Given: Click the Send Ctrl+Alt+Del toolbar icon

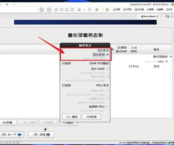Looking at the screenshot, I should click(97, 10).
